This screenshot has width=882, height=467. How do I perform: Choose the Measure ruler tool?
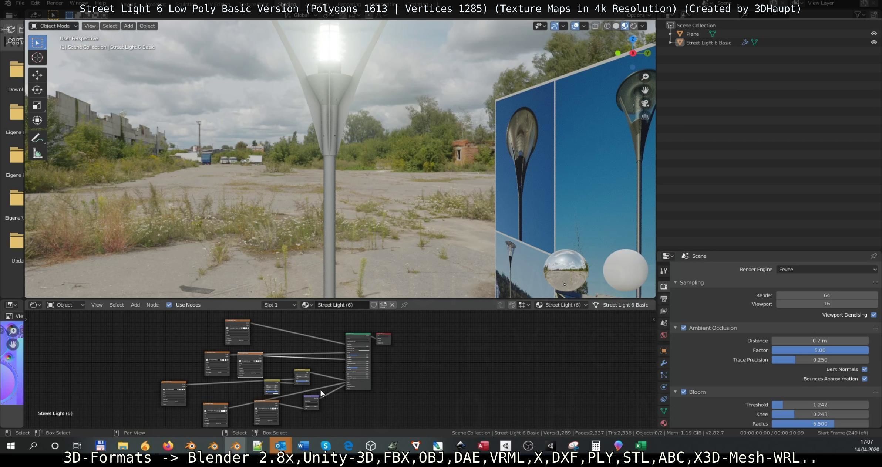coord(37,153)
